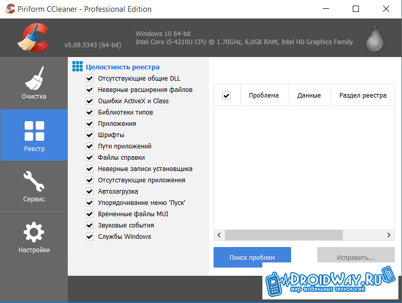This screenshot has width=402, height=303.
Task: Toggle Звуковые события checkbox
Action: pyautogui.click(x=89, y=225)
